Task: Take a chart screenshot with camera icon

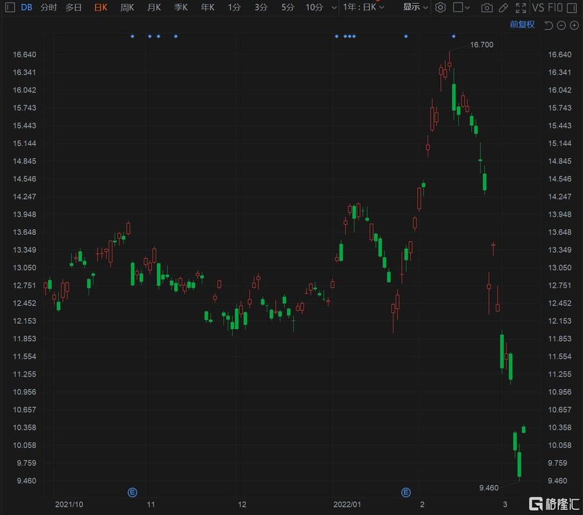Action: point(487,7)
